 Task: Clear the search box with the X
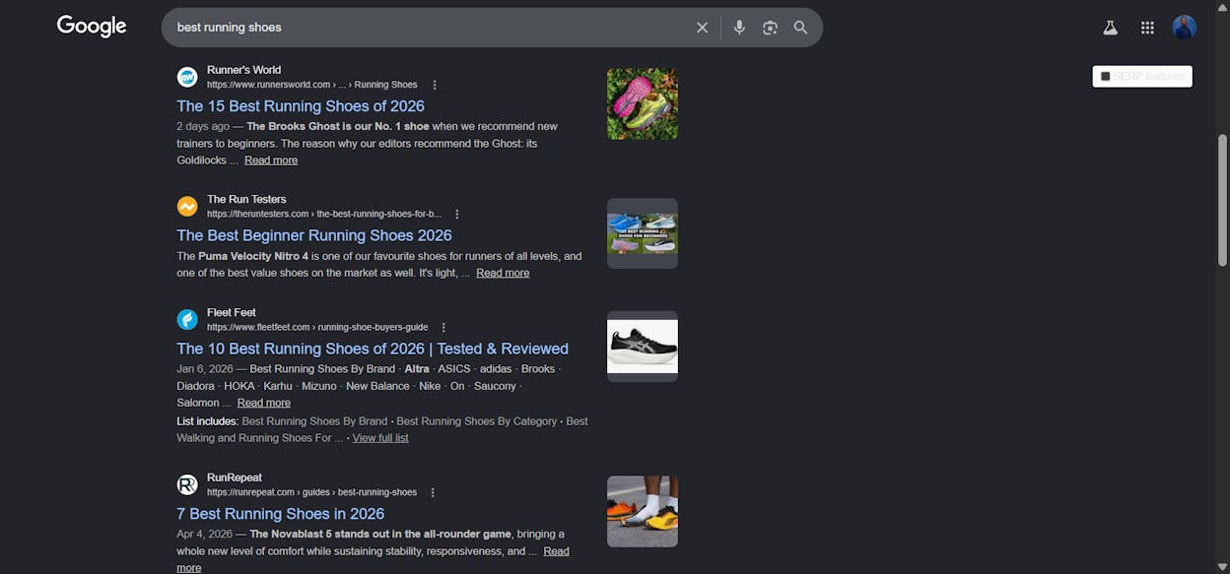[x=703, y=28]
